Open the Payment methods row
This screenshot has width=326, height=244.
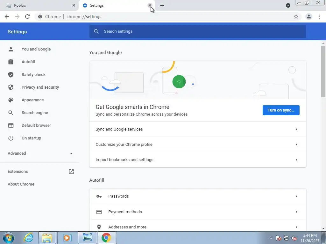(197, 212)
